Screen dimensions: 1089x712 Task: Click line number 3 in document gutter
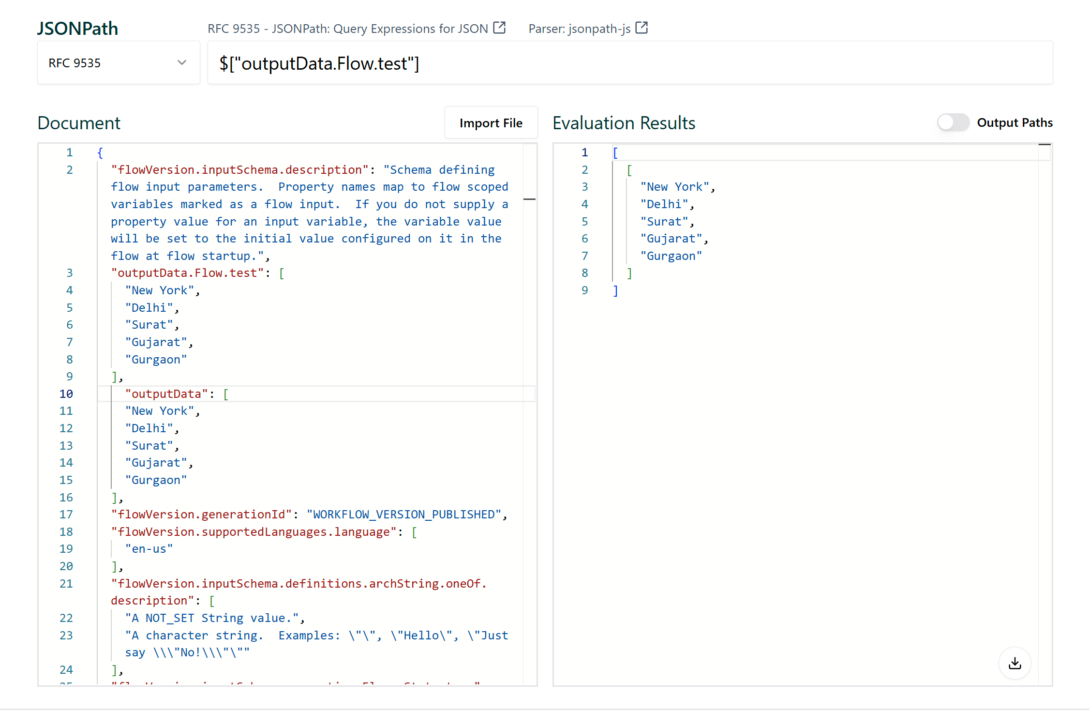tap(70, 273)
